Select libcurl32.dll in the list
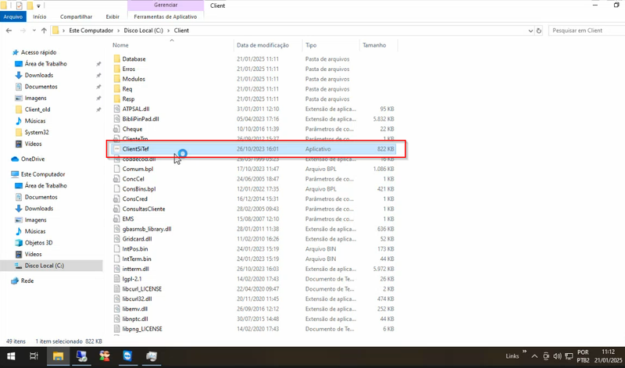The image size is (625, 368). click(137, 298)
